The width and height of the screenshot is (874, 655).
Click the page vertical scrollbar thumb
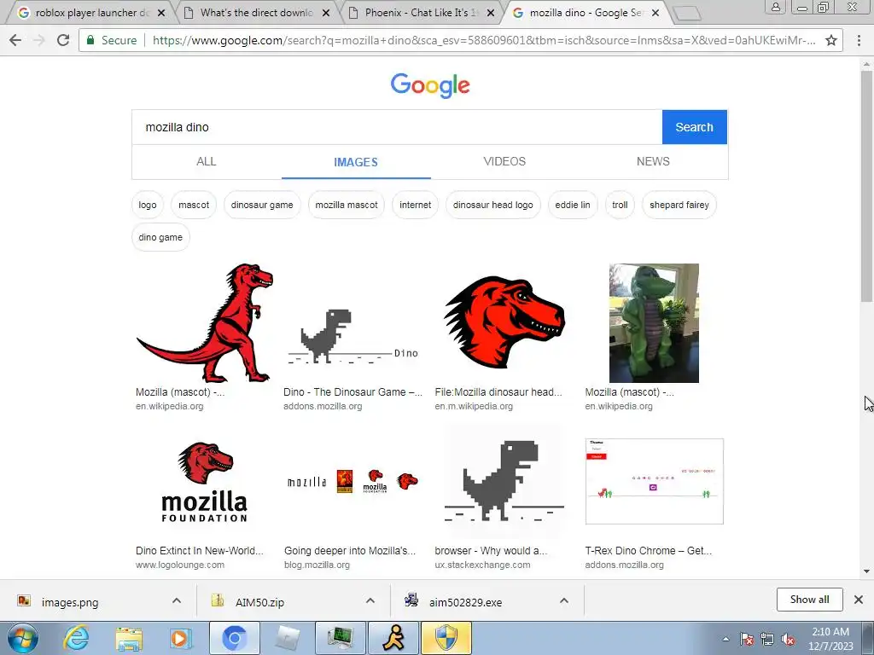click(x=866, y=187)
